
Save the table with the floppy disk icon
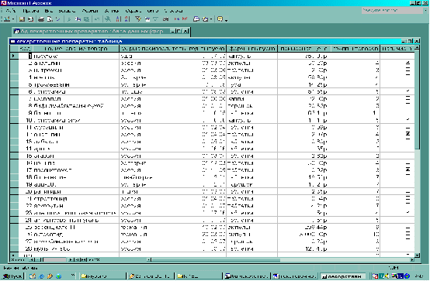(x=22, y=19)
